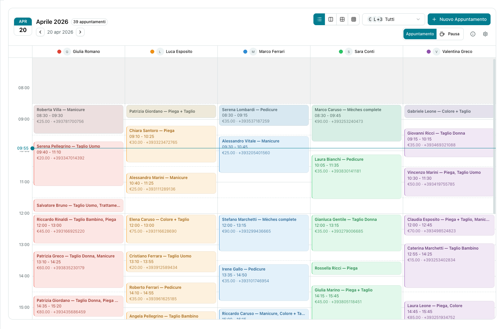
Task: Switch to four-square grid view icon
Action: point(342,19)
